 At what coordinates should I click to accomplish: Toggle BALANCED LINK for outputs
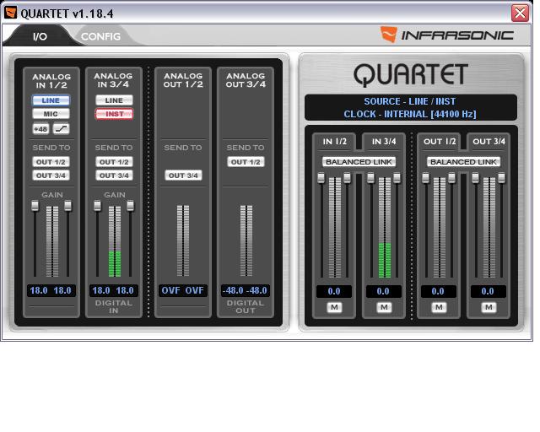pos(463,161)
